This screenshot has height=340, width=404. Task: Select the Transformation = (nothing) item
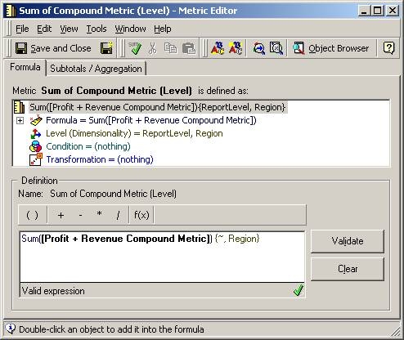tap(100, 159)
